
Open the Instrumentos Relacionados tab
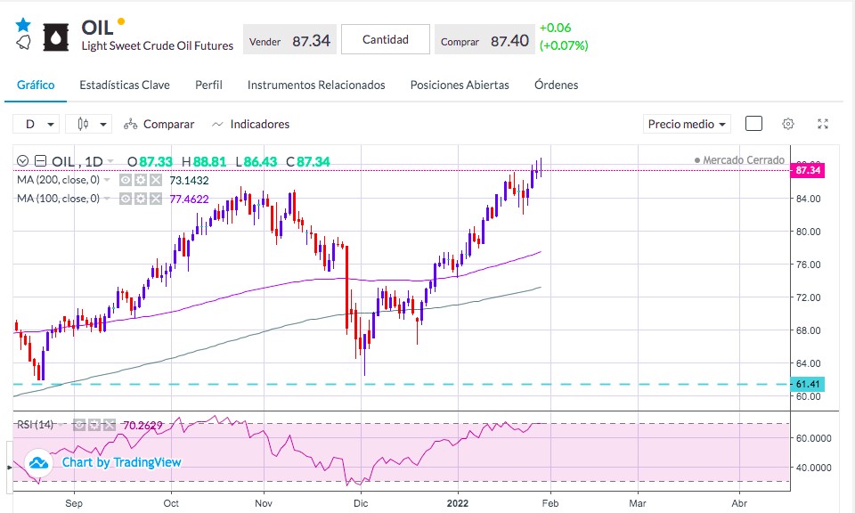pos(316,85)
